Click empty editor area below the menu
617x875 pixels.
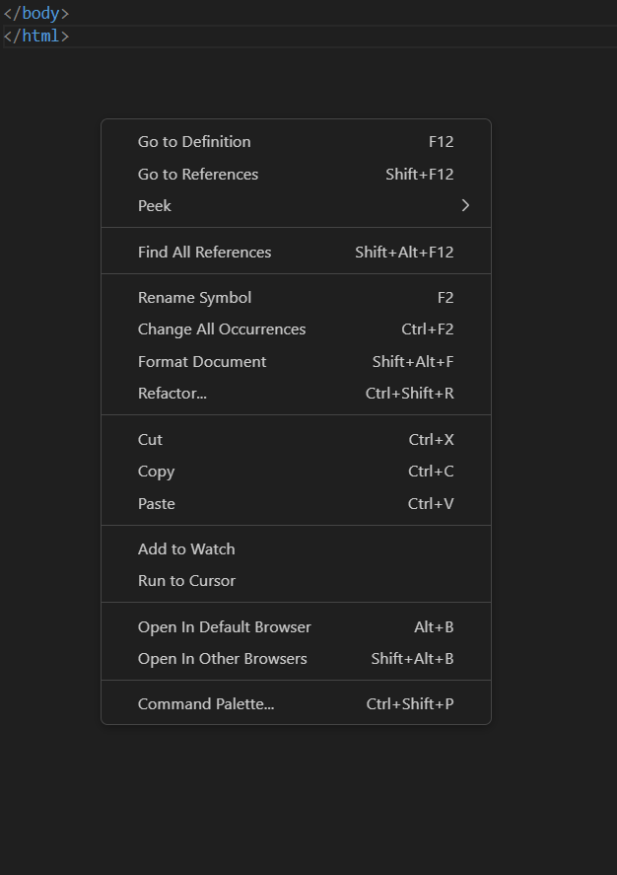308,798
